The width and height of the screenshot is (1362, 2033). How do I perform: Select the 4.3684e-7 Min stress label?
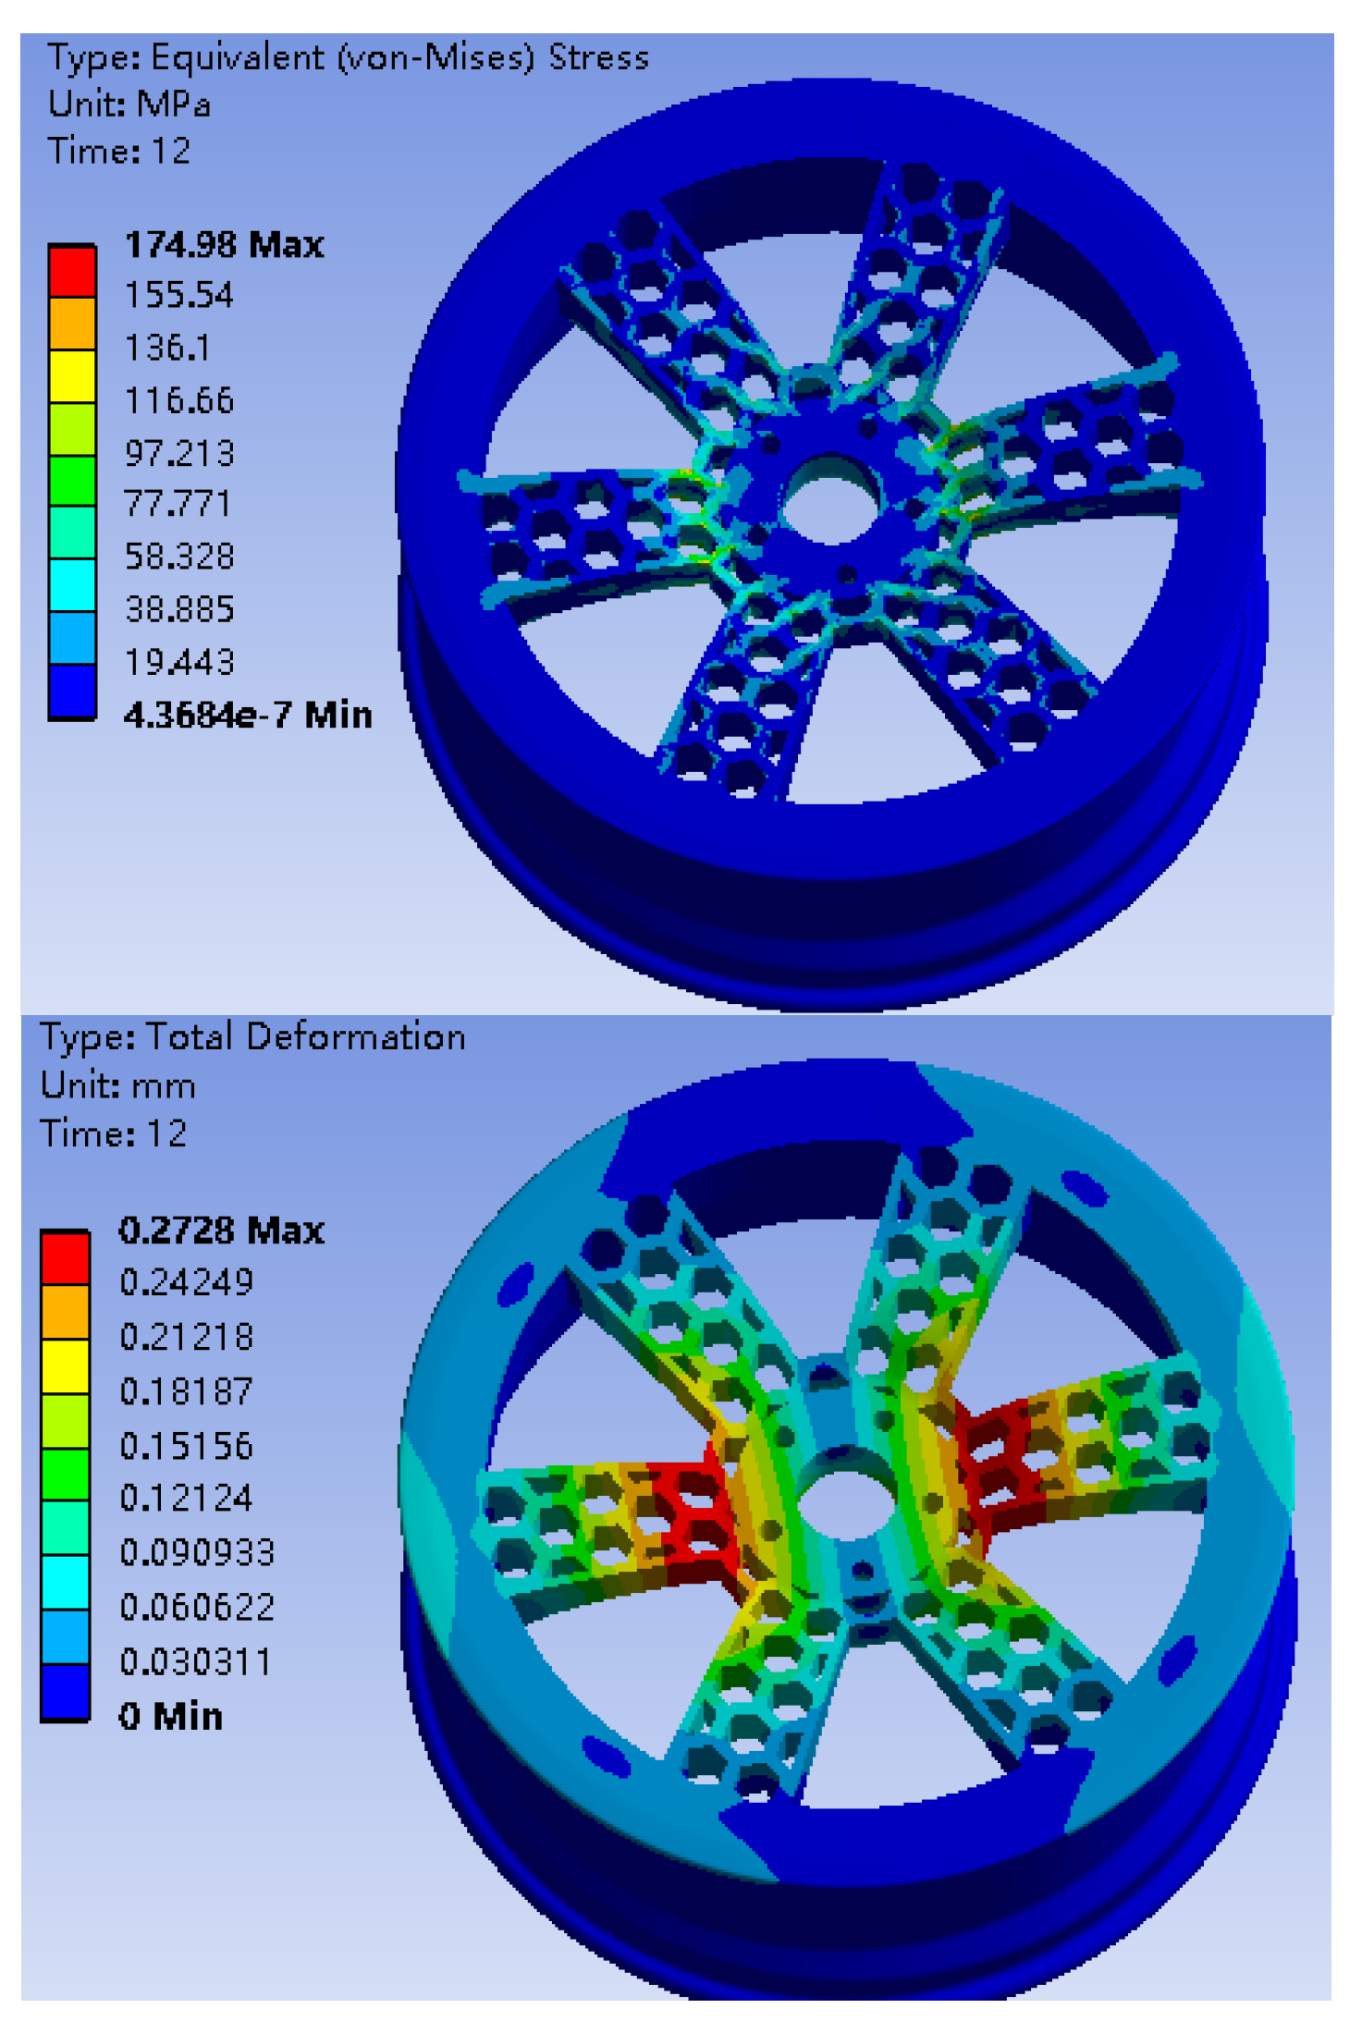[247, 715]
